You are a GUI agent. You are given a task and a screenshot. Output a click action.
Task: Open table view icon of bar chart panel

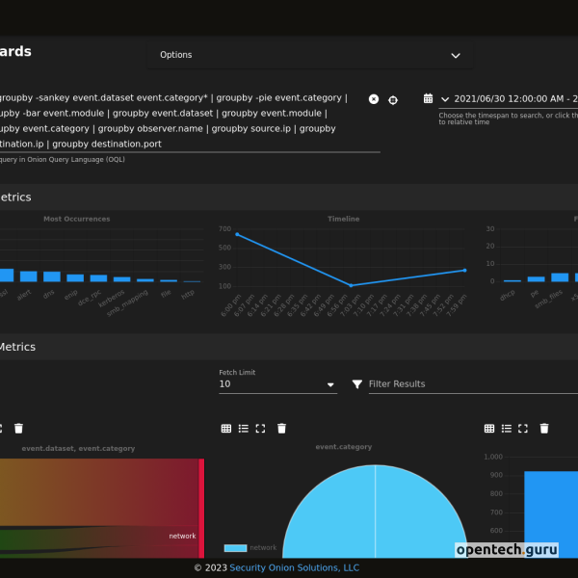pos(489,429)
